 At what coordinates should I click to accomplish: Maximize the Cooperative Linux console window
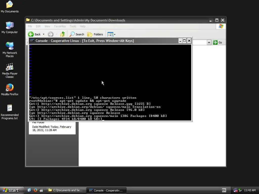point(184,41)
